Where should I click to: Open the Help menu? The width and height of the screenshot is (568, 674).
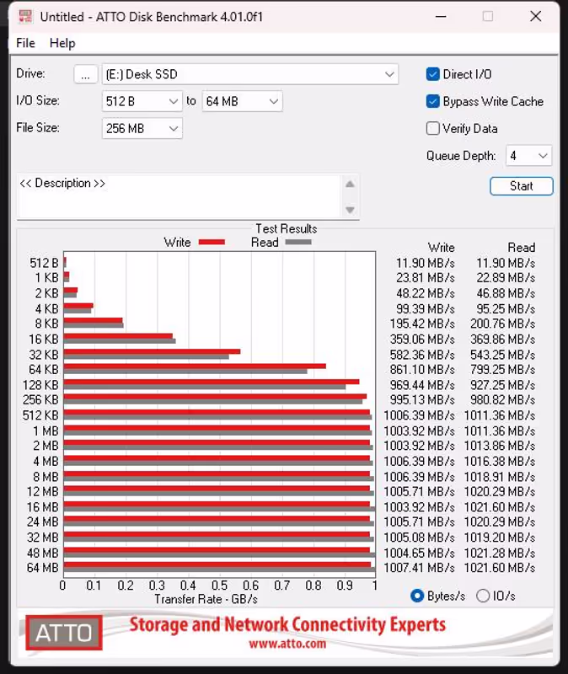[x=62, y=43]
